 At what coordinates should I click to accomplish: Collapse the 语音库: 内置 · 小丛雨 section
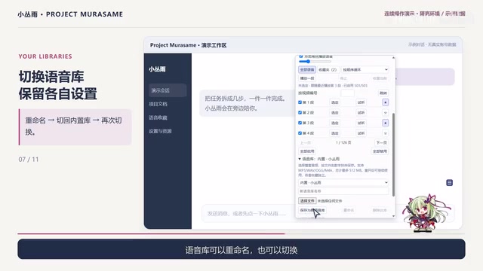tap(319, 159)
